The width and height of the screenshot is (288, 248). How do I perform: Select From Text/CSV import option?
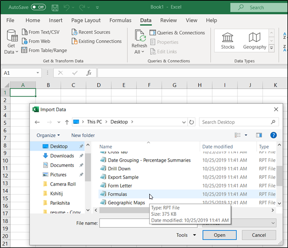43,32
